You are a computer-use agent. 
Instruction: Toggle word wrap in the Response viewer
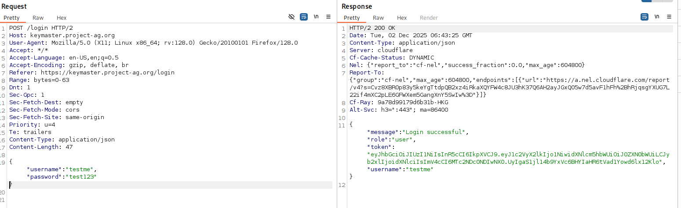tap(645, 17)
